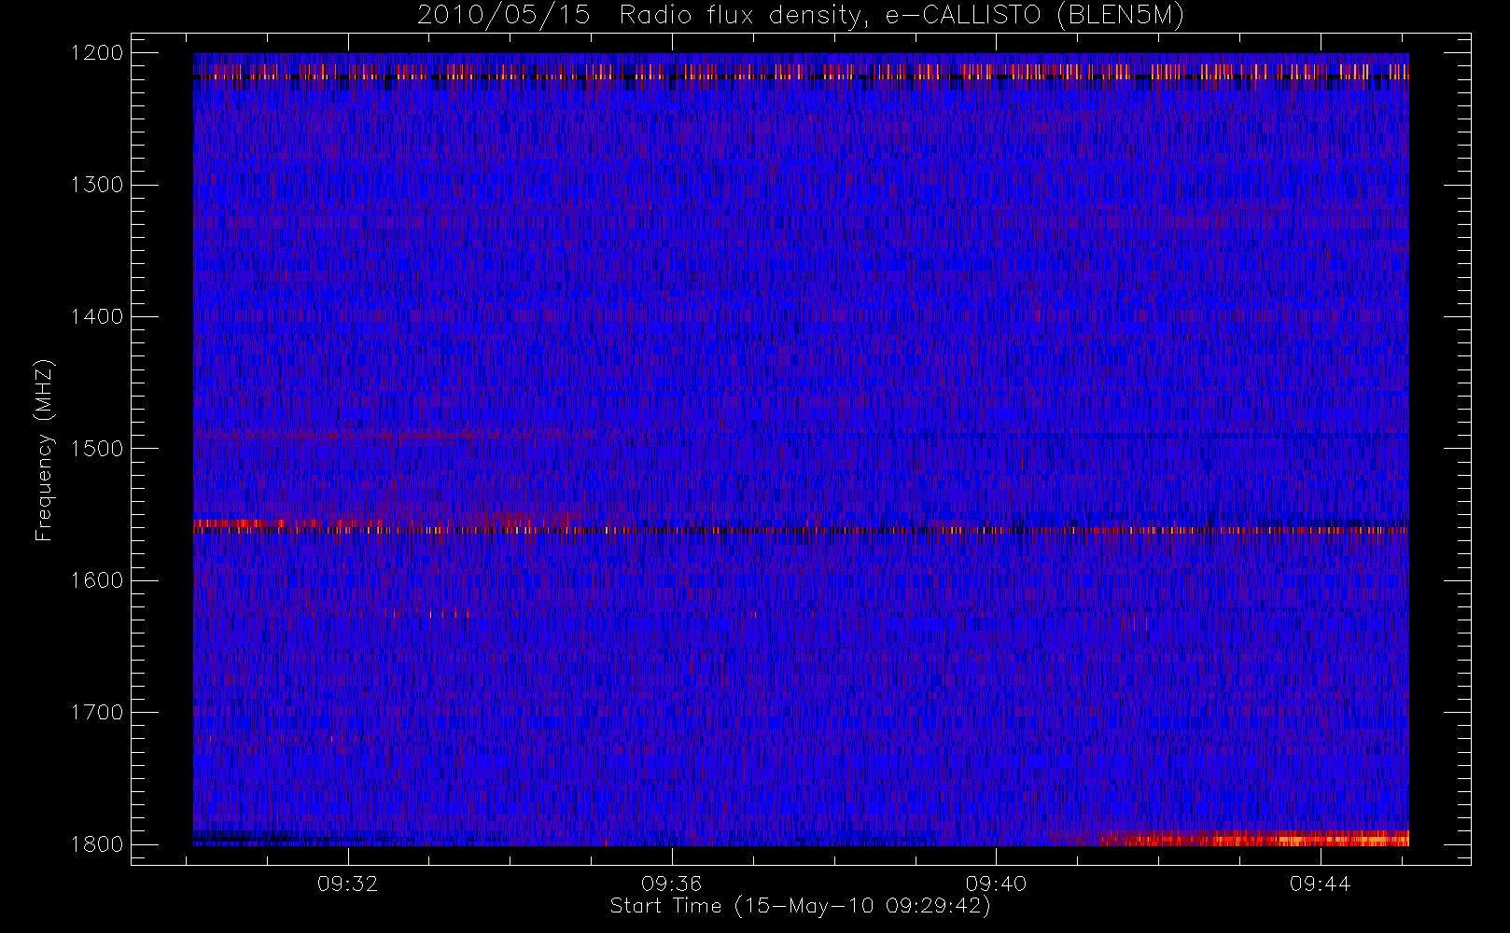Click the 1400 frequency tick label
Image resolution: width=1510 pixels, height=933 pixels.
pos(97,316)
